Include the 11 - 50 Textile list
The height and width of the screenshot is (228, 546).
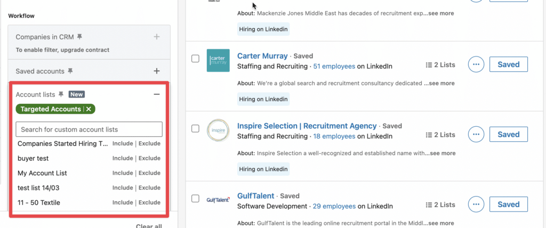[x=123, y=202]
